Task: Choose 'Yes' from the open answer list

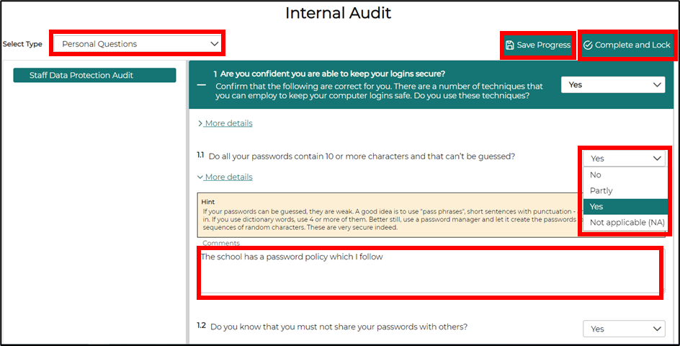Action: pos(596,207)
